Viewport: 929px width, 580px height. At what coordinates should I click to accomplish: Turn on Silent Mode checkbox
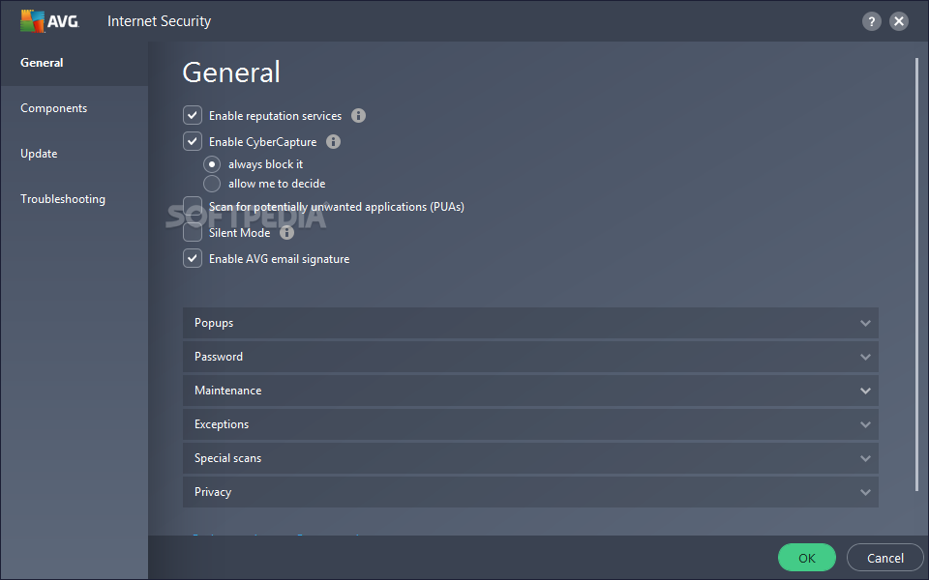[x=193, y=233]
